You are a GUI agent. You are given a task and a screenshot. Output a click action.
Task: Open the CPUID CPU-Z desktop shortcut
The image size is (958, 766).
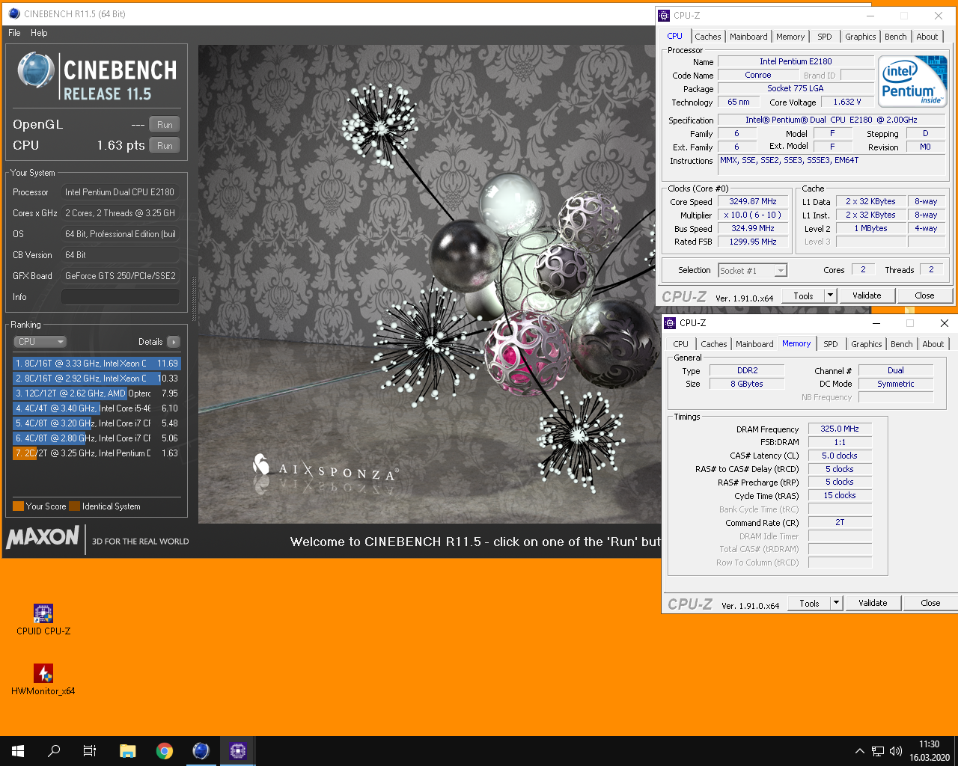43,619
